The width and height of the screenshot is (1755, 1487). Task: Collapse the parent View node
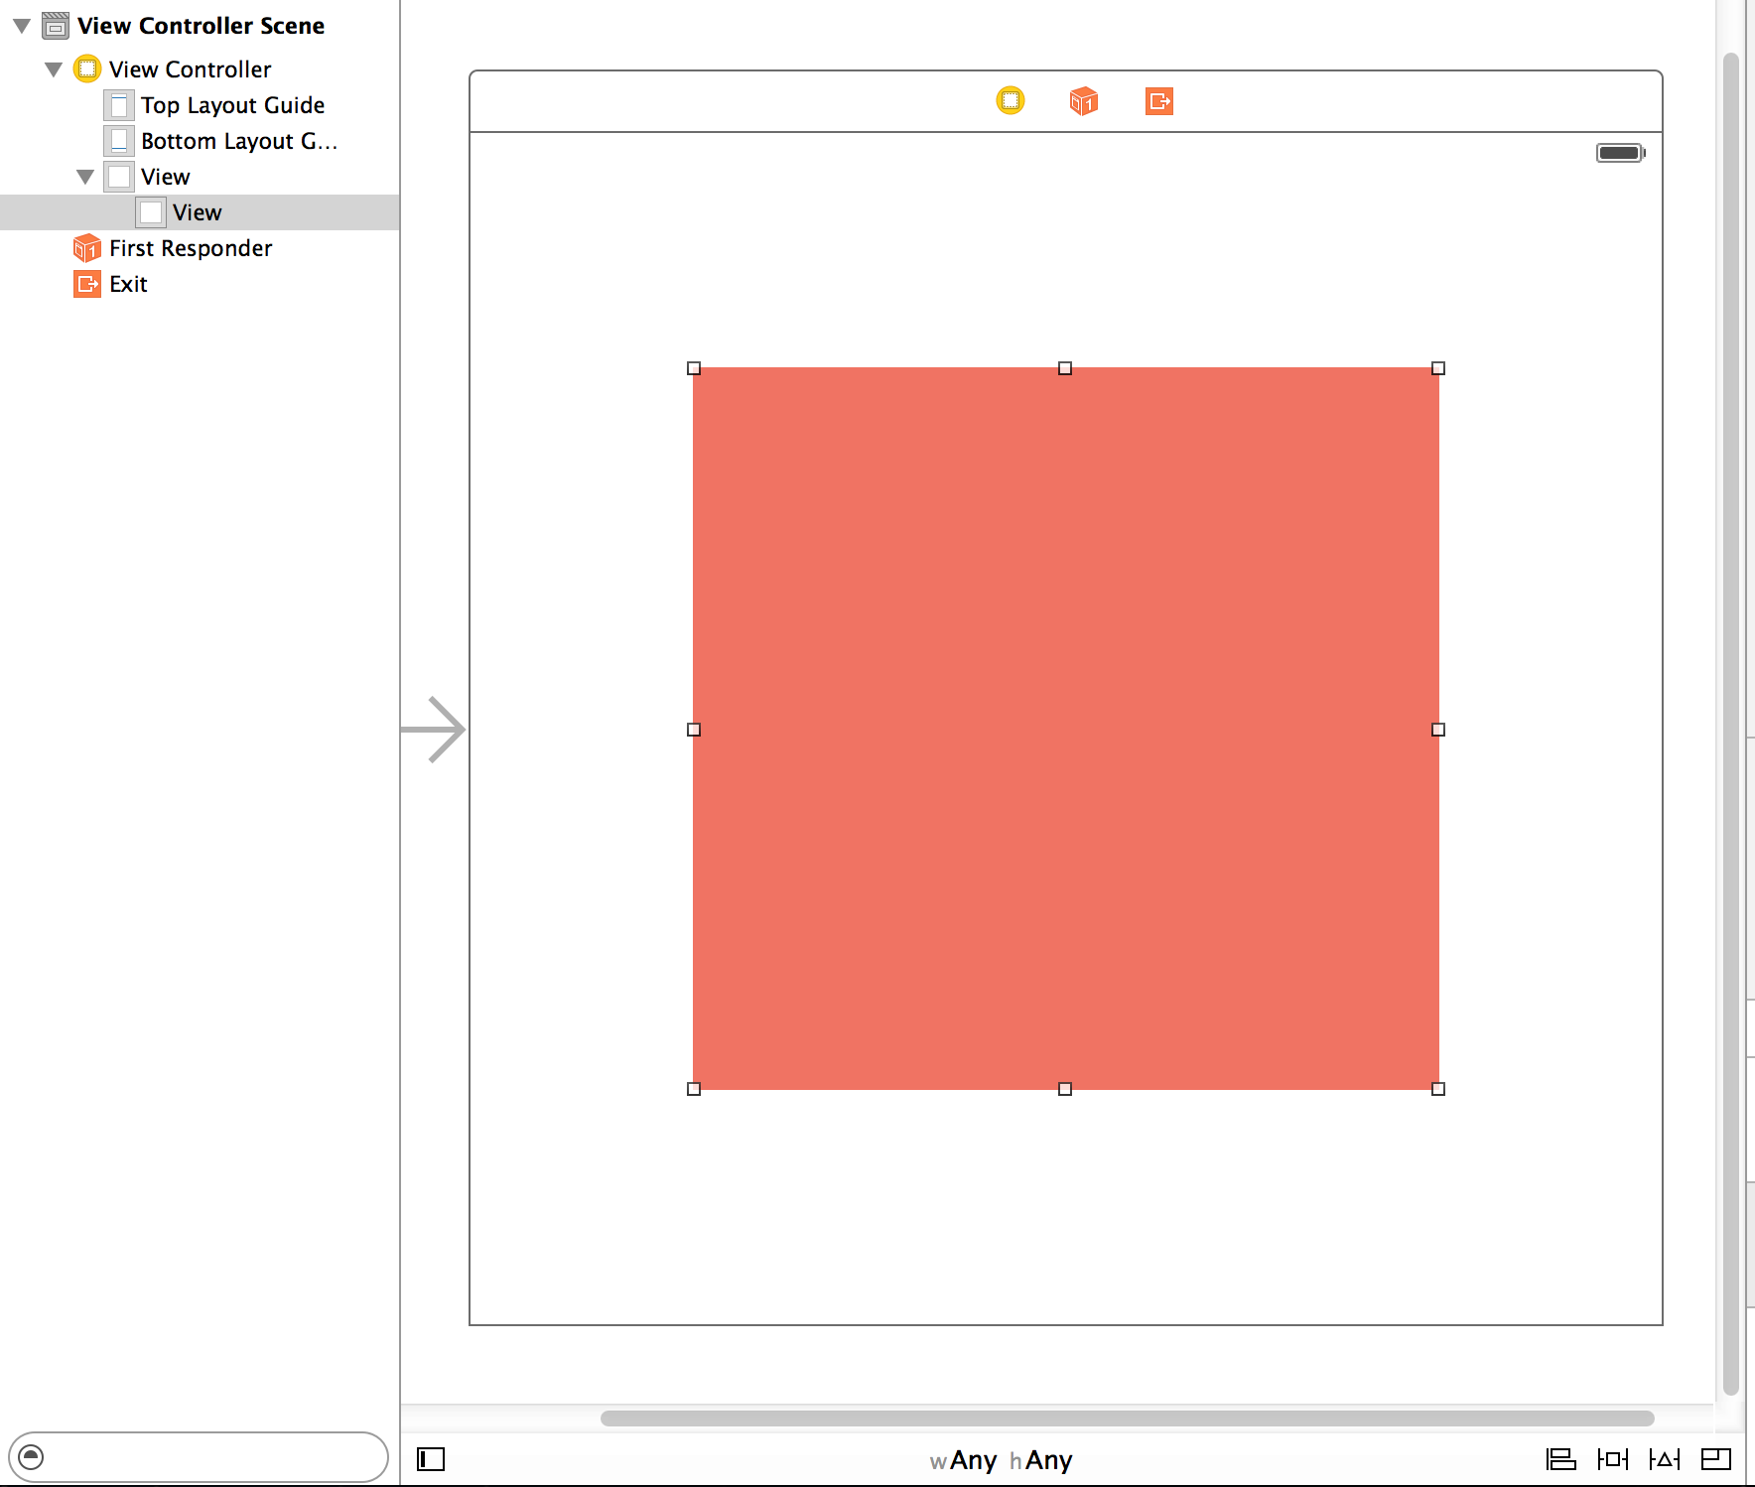pos(87,176)
